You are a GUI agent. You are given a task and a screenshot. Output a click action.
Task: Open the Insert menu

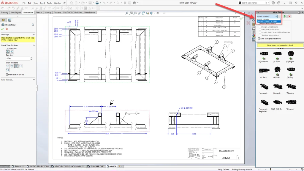tap(42, 3)
